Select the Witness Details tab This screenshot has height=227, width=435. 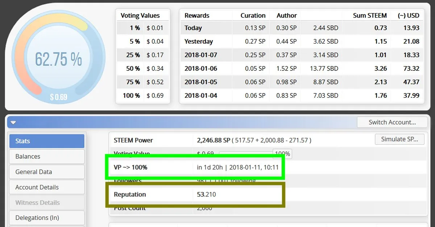[x=47, y=203]
